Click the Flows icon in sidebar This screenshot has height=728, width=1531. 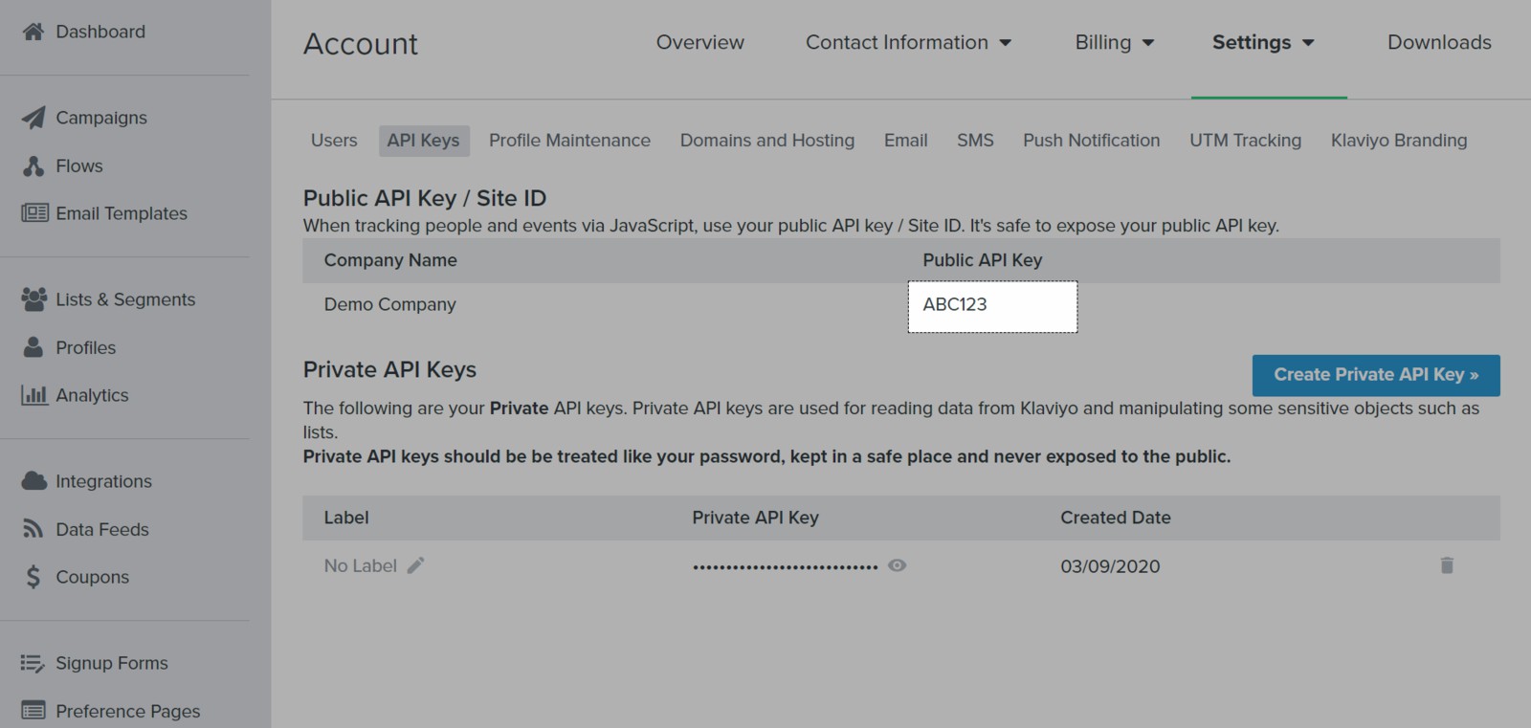coord(33,165)
